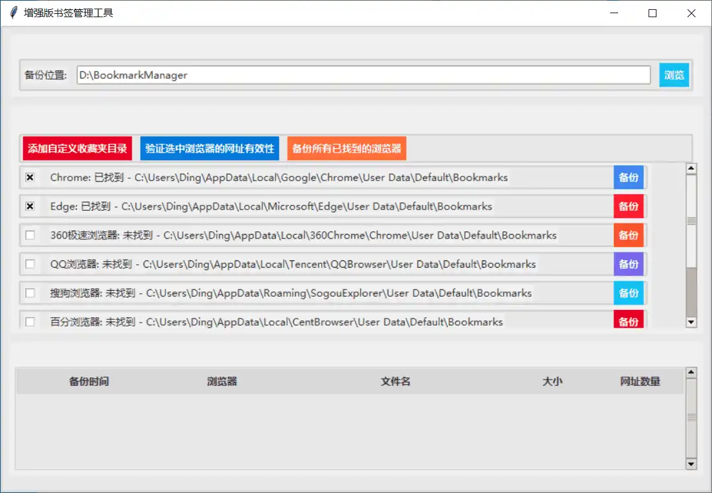Click 验证选中浏览器的网址有效性 button

coord(210,149)
